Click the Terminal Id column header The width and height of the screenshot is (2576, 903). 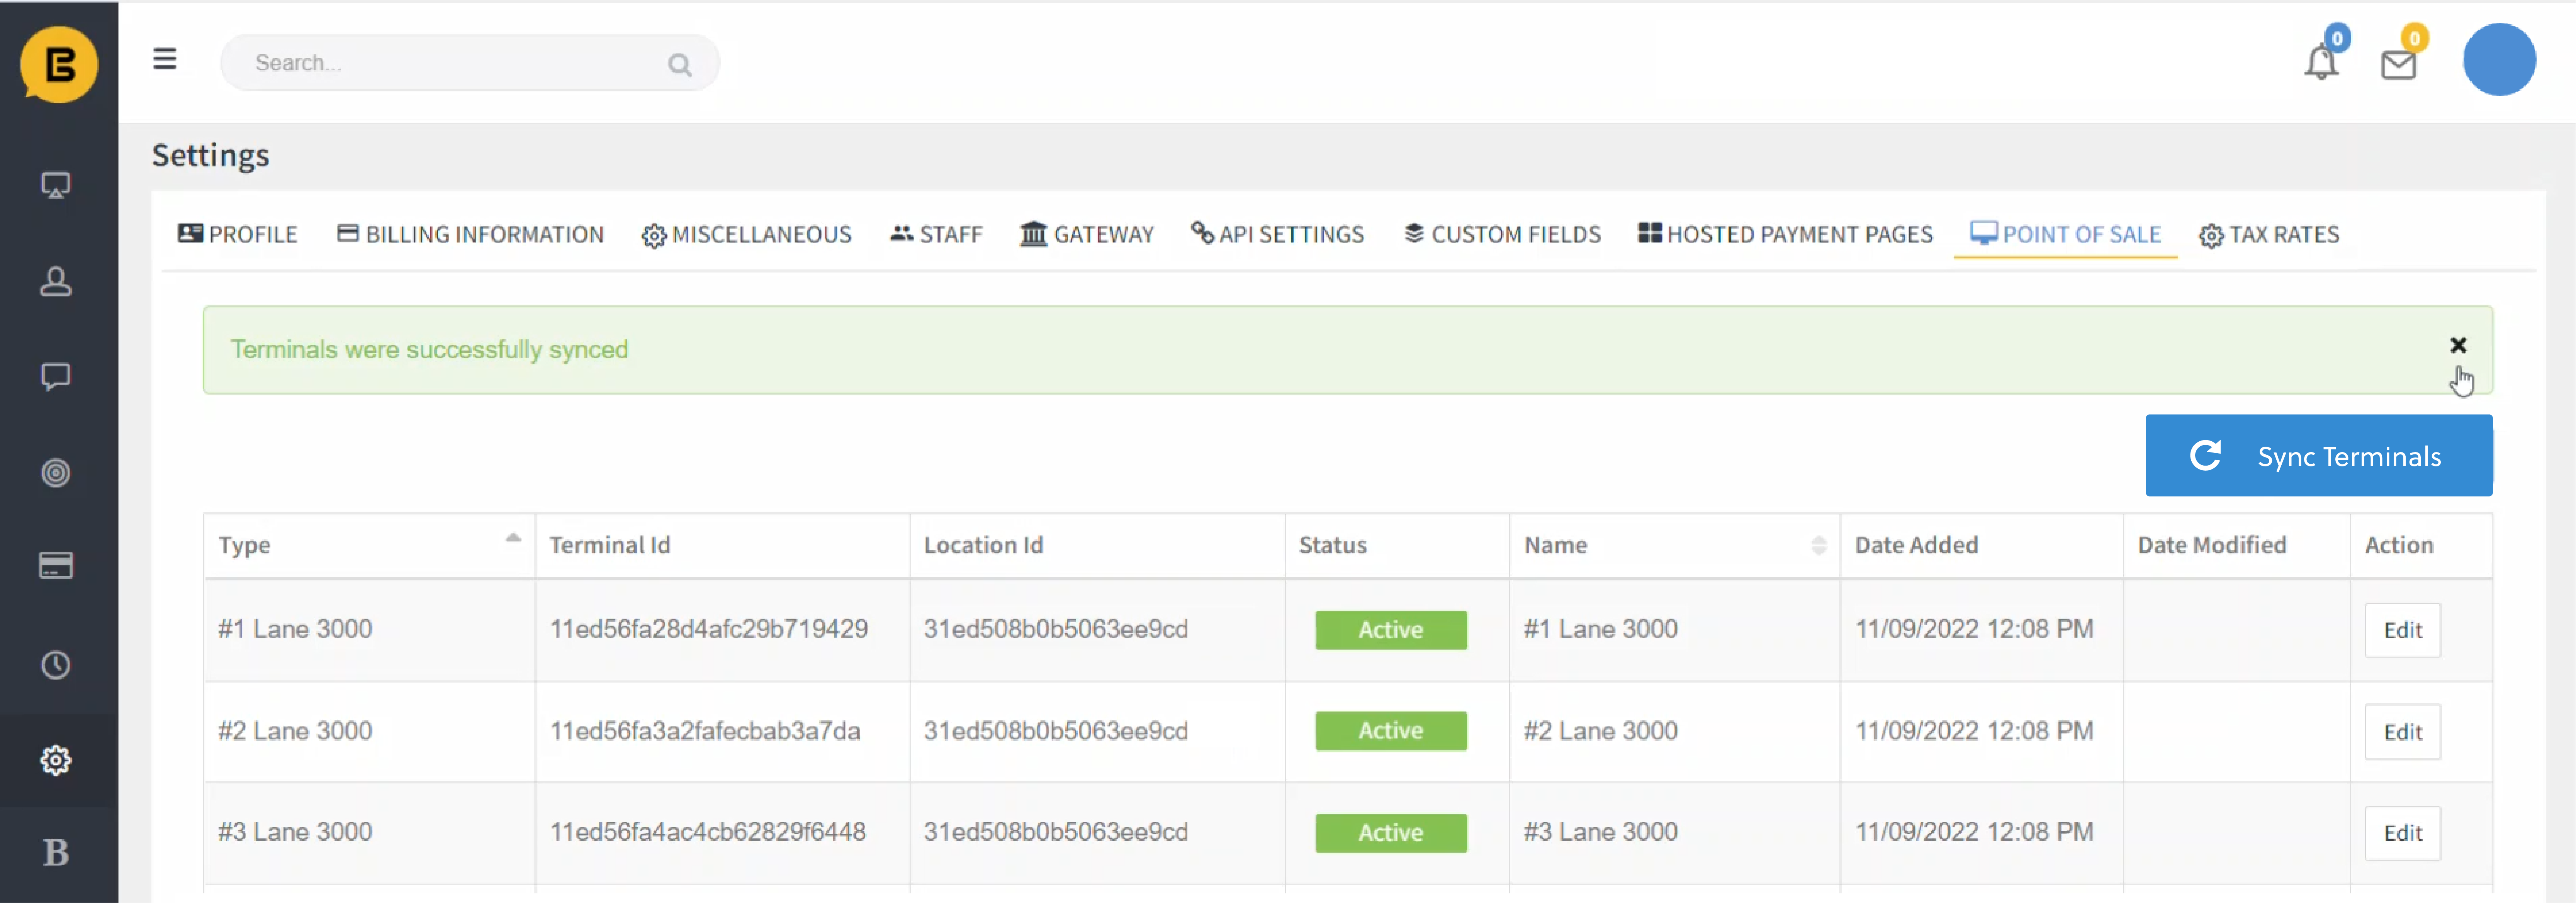[723, 545]
